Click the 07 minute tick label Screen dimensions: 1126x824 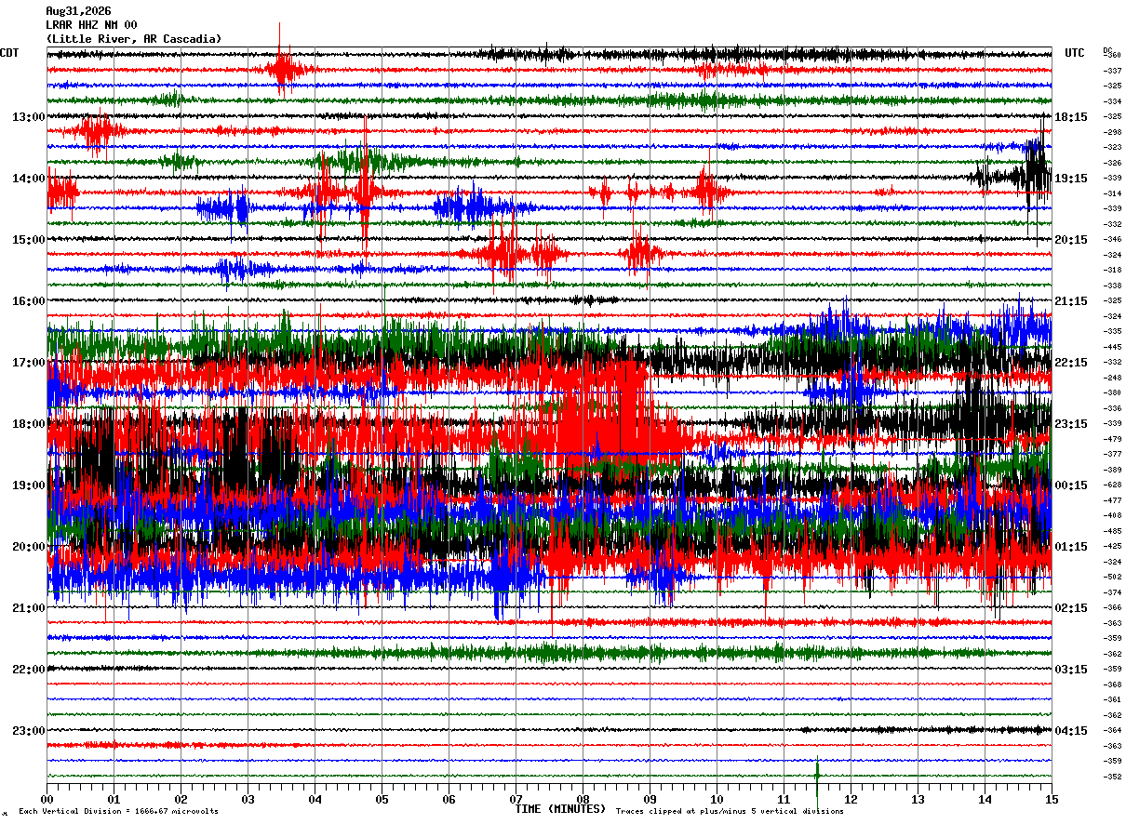516,799
